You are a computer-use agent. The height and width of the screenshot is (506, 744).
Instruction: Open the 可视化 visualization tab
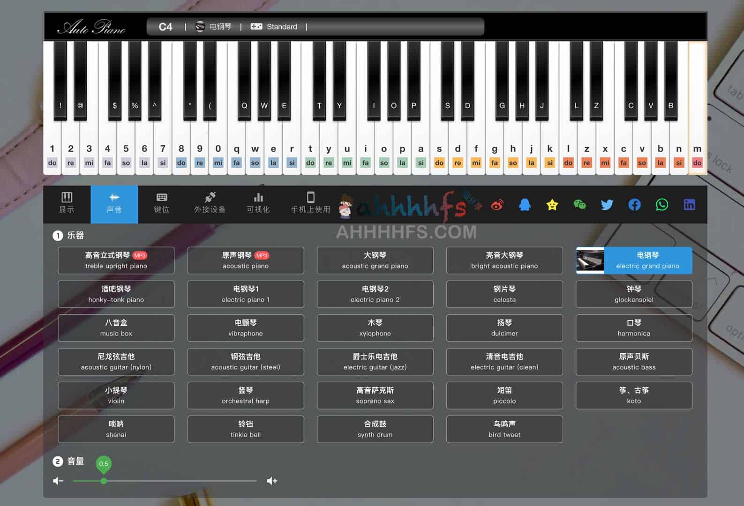point(258,204)
